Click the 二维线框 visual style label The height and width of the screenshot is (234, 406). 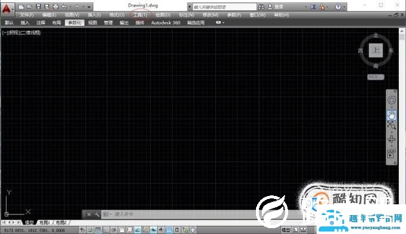coord(30,33)
